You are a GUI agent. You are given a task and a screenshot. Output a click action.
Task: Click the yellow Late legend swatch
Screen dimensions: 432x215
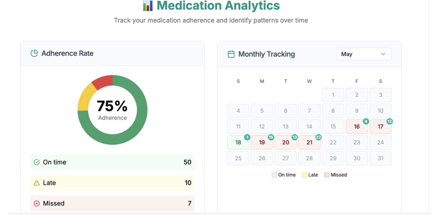[x=305, y=175]
